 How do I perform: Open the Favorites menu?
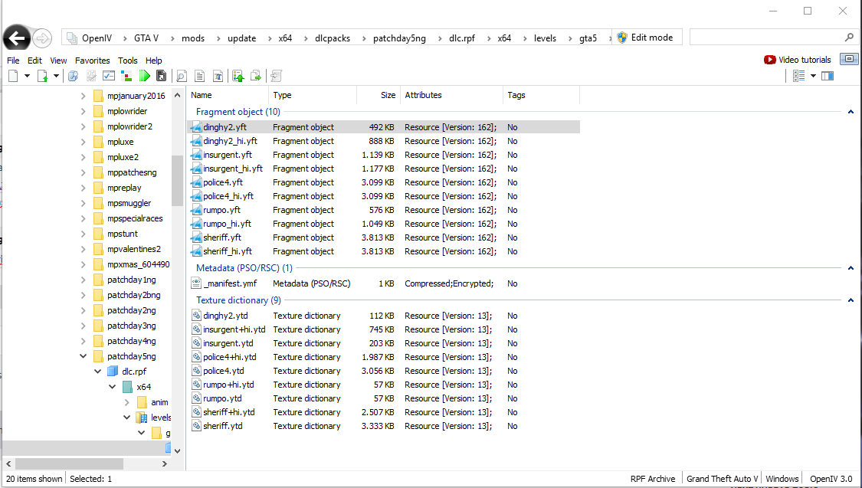(93, 61)
